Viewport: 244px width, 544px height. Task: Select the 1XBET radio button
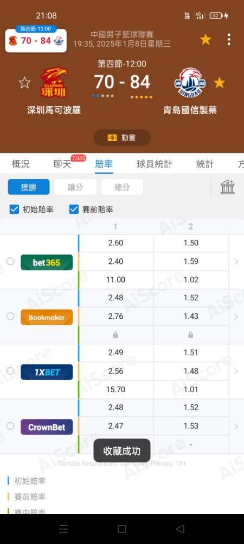[10, 371]
